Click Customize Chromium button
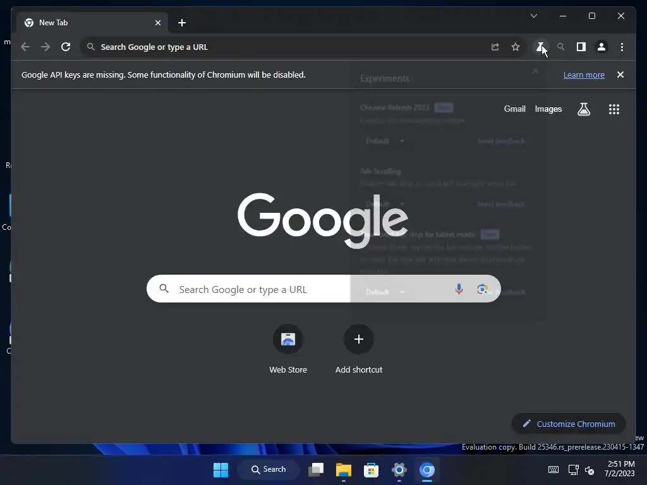Screen dimensions: 647x485 tap(569, 424)
